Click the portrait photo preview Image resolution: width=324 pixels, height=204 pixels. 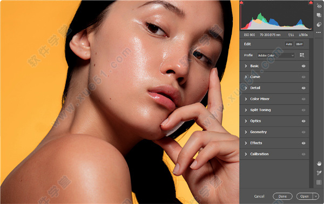point(120,102)
